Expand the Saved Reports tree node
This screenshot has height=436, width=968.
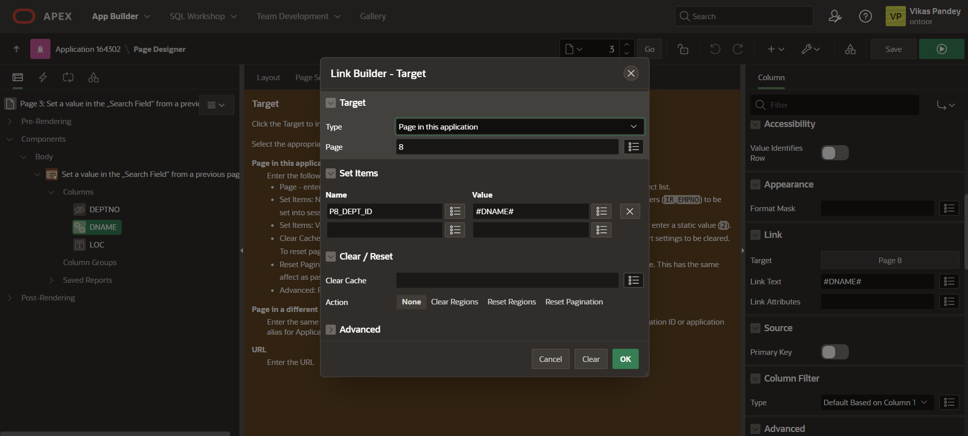[51, 280]
